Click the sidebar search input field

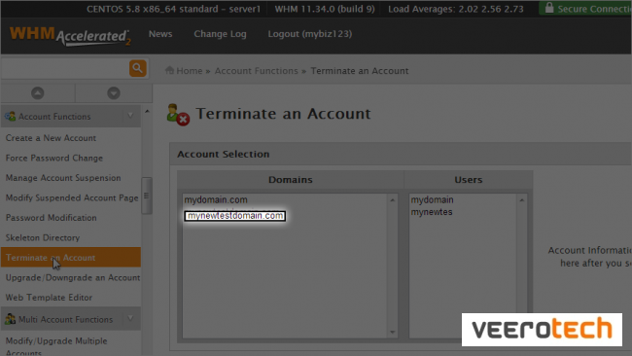pyautogui.click(x=65, y=68)
